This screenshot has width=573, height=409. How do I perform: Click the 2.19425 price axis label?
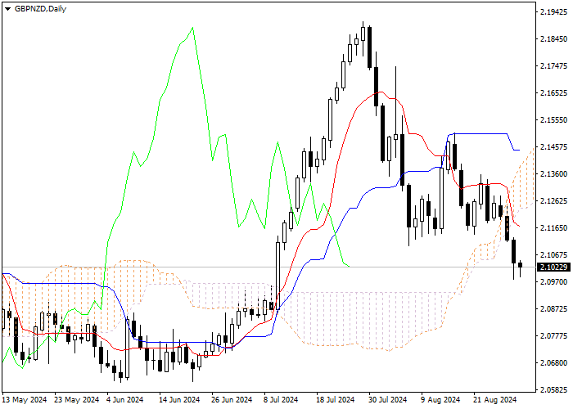553,12
